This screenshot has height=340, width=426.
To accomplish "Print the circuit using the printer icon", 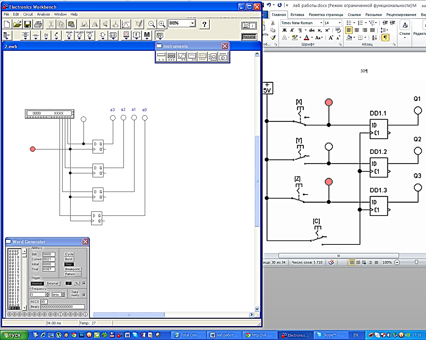I will 38,24.
